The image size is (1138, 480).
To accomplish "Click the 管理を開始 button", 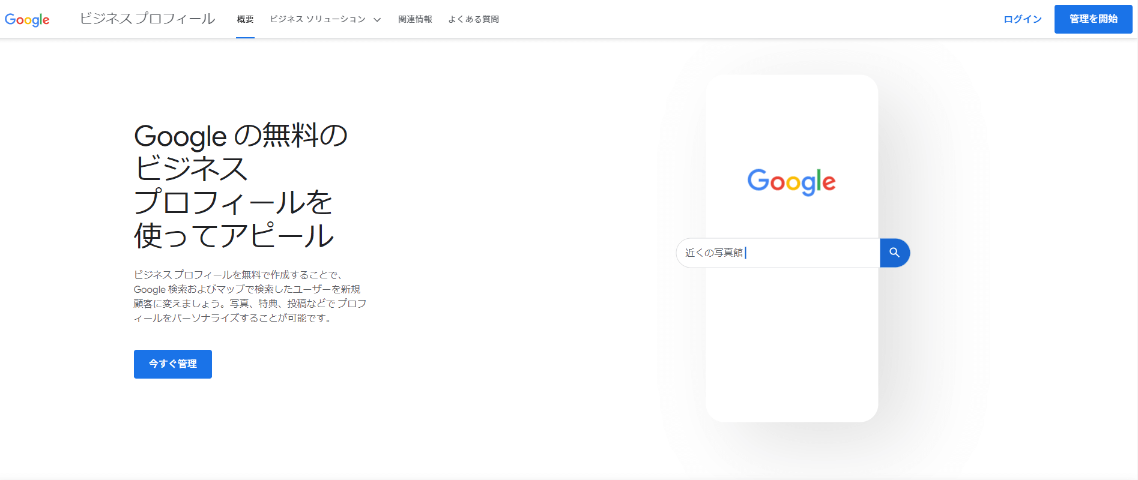I will [1093, 19].
